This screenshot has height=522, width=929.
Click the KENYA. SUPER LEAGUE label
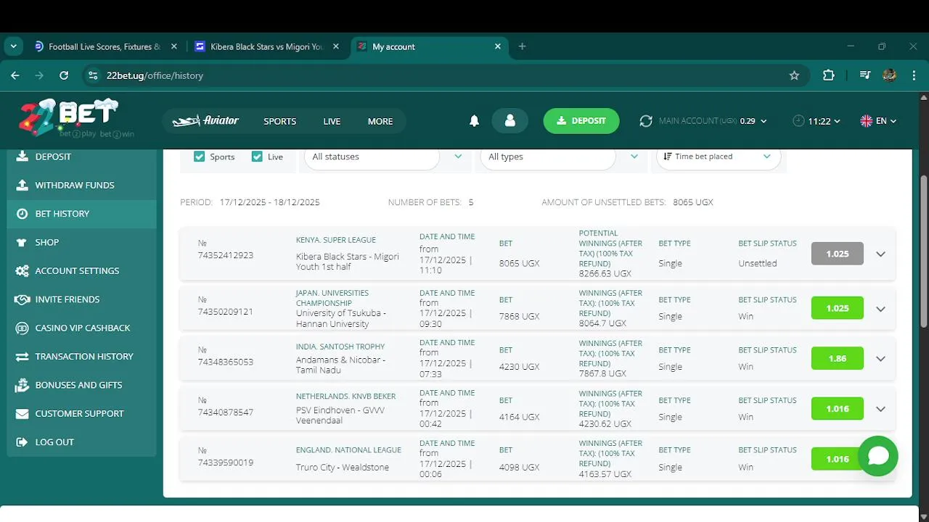pos(336,240)
